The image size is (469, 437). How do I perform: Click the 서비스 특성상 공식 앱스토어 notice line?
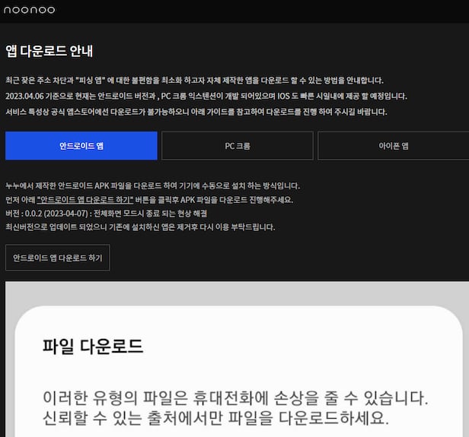[196, 112]
